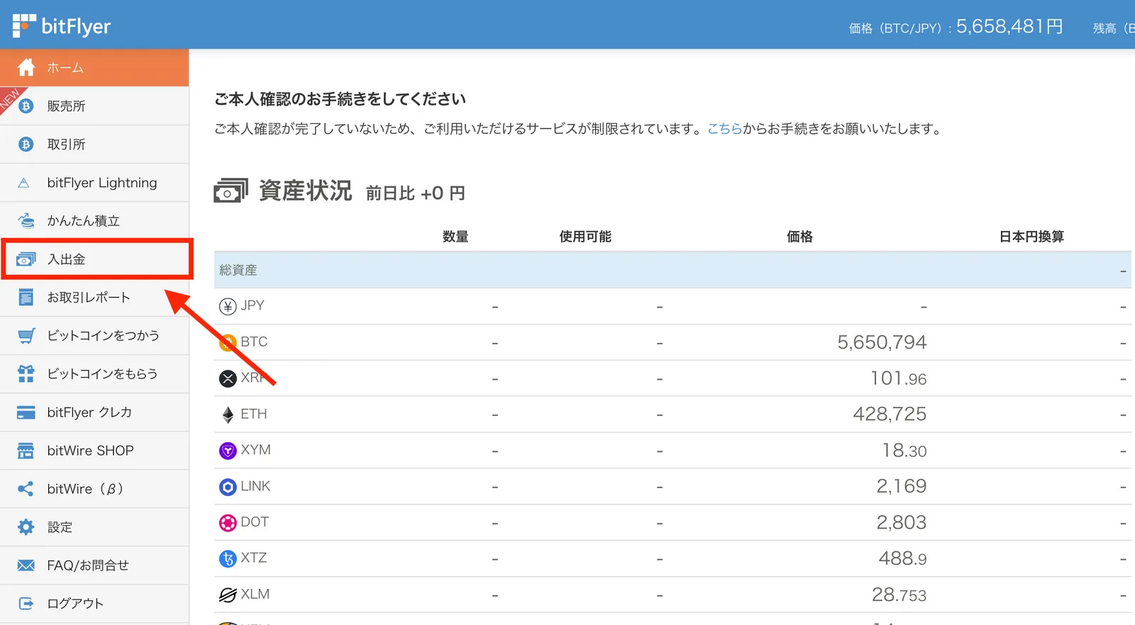Click the XRP coin icon
The height and width of the screenshot is (625, 1135).
point(228,378)
